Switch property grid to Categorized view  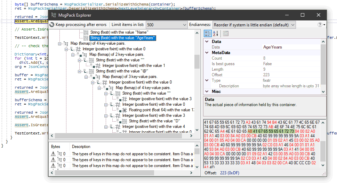[208, 33]
